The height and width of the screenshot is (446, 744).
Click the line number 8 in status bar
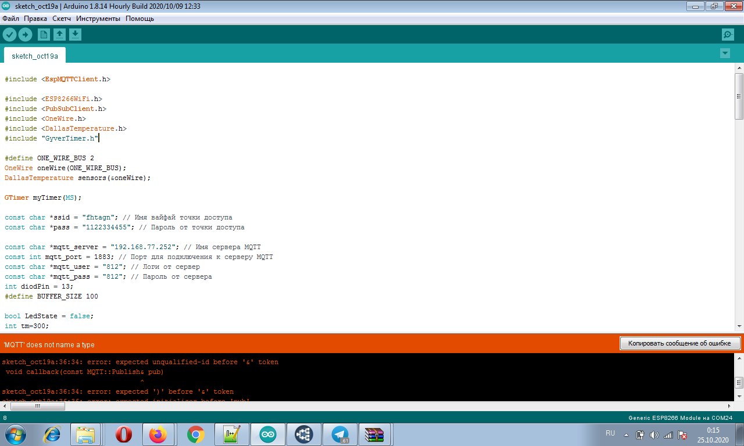pos(5,418)
